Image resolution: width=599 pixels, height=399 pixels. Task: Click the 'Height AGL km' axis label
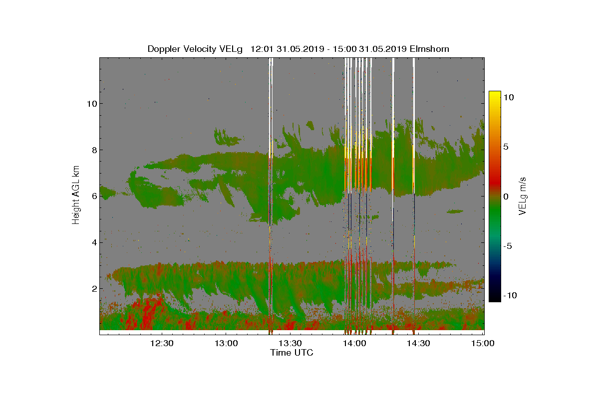[76, 195]
